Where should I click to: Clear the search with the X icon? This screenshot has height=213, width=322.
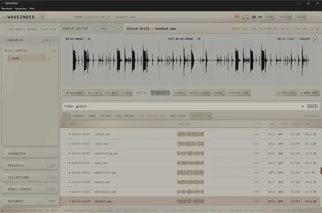(x=302, y=106)
